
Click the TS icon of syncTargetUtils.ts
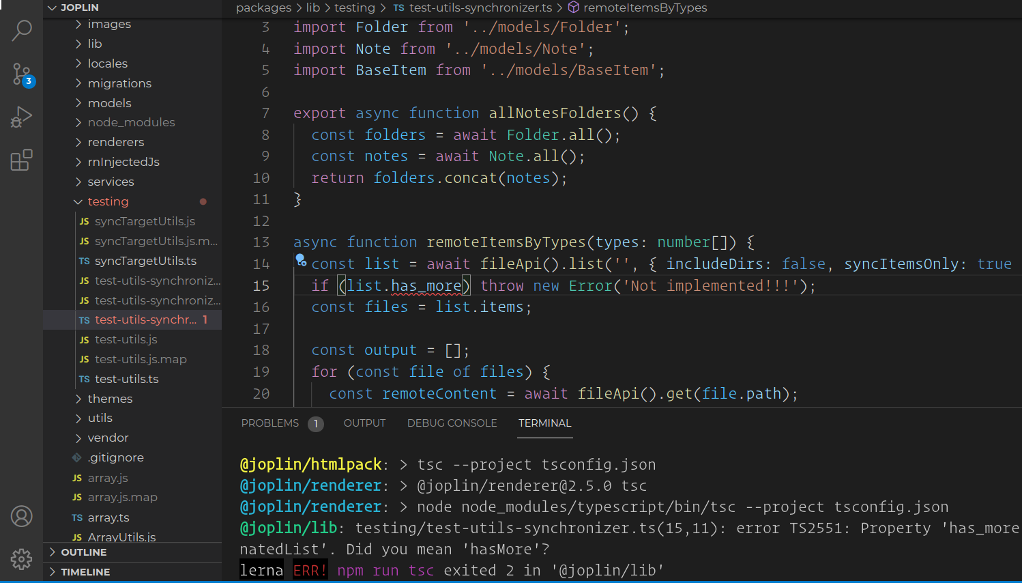pos(85,261)
